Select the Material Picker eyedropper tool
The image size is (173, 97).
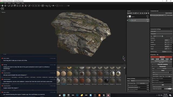29,6
